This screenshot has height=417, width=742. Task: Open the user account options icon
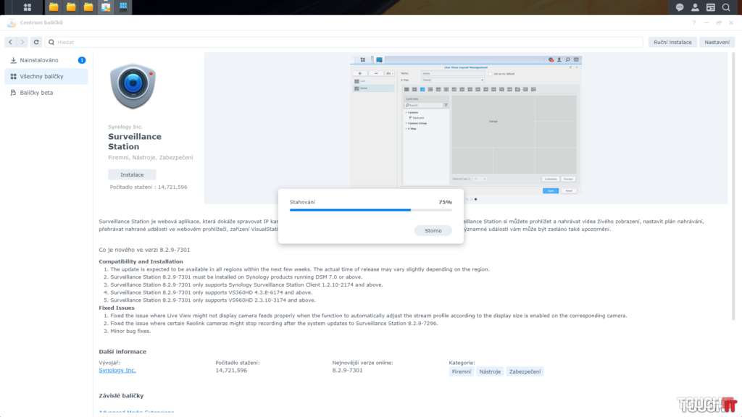point(695,7)
